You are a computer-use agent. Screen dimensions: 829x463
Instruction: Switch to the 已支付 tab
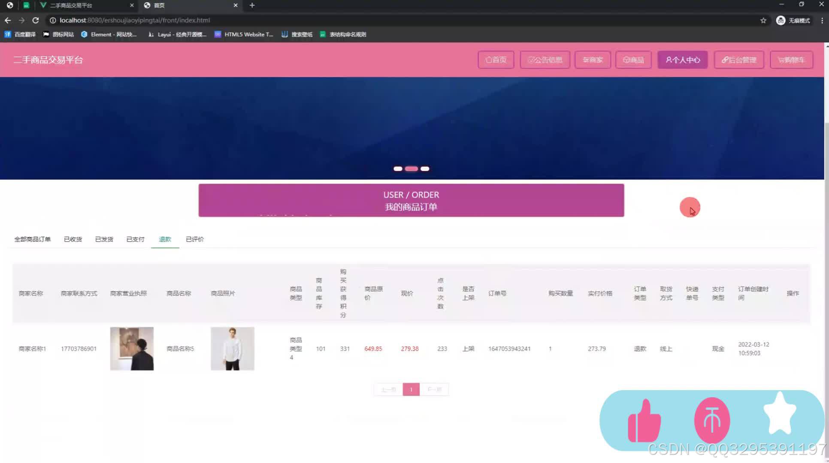(x=136, y=239)
